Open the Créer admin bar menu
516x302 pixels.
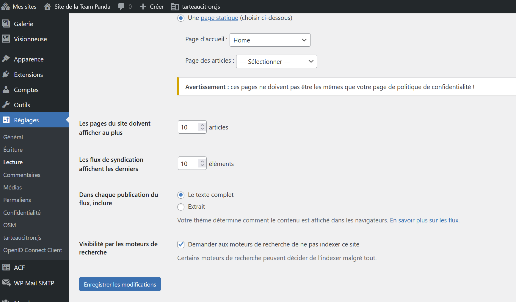[x=157, y=7]
